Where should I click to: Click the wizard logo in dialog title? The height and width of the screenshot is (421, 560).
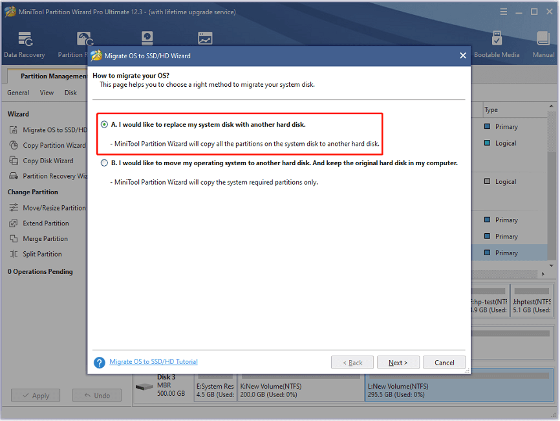(x=96, y=56)
